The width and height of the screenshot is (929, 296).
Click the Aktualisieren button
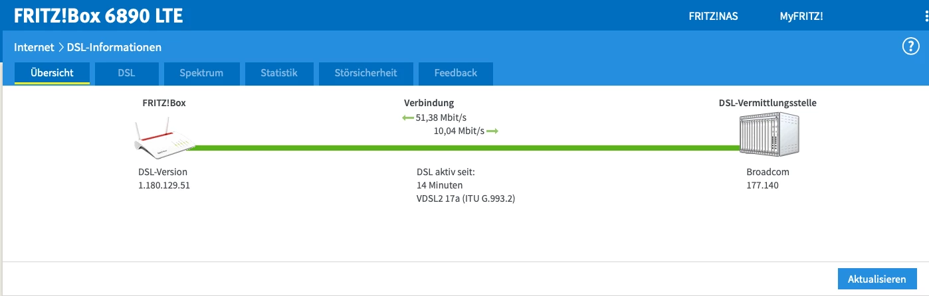pos(877,279)
